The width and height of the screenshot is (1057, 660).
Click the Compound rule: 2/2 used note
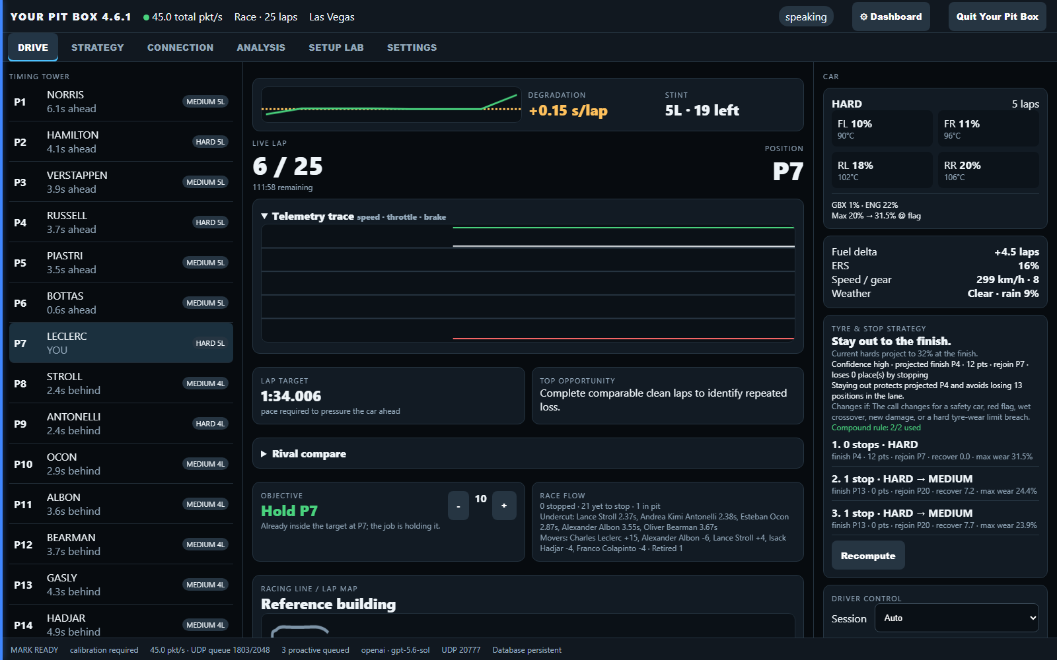coord(876,428)
